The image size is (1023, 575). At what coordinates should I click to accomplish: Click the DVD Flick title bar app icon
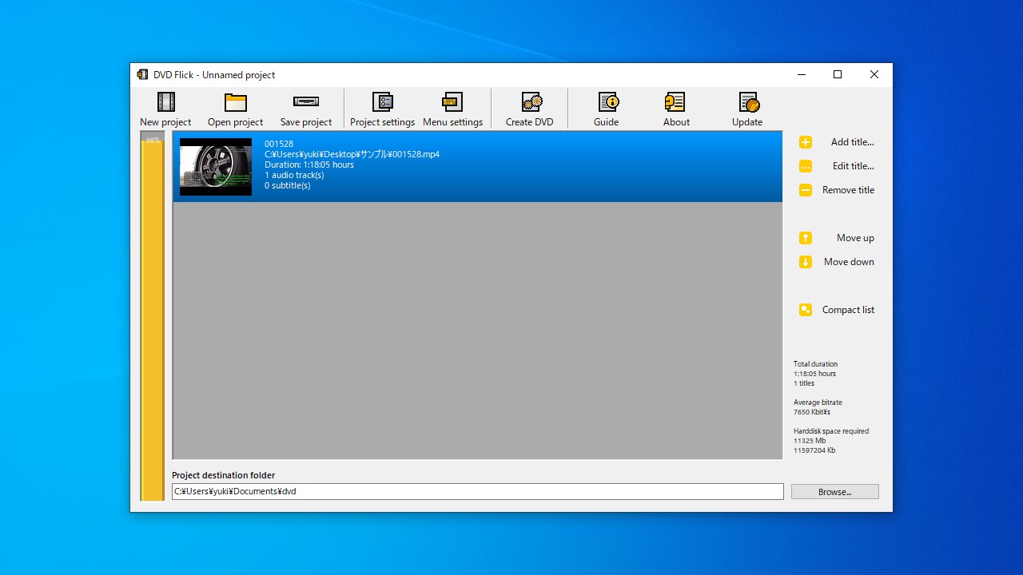(x=142, y=74)
